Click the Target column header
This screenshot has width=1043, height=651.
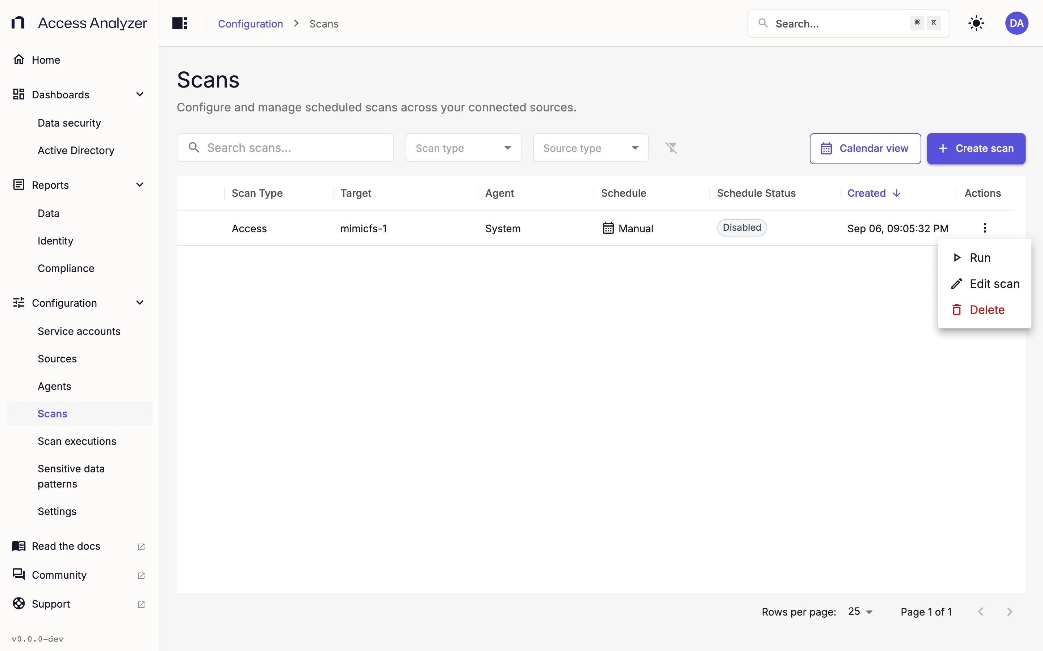[356, 193]
